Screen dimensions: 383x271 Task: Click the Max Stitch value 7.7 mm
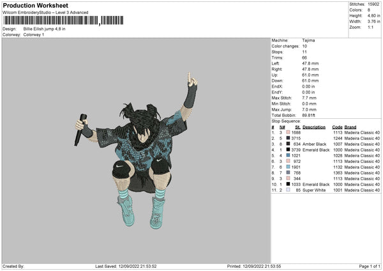pyautogui.click(x=309, y=98)
